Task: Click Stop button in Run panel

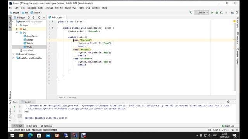Action: tap(14, 112)
